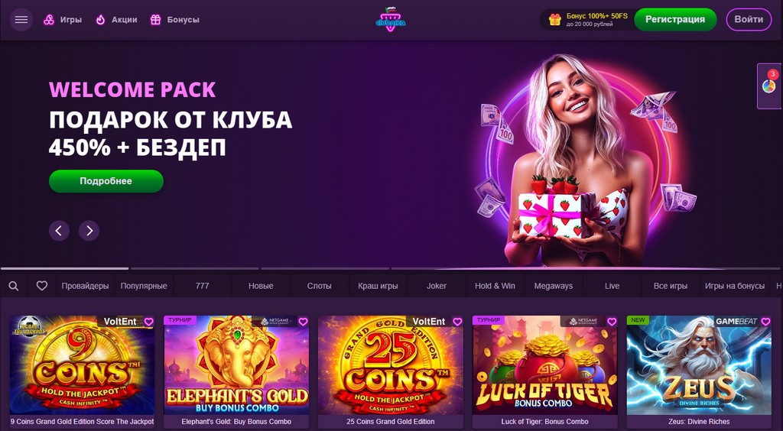
Task: Open the hamburger menu icon
Action: pos(21,20)
